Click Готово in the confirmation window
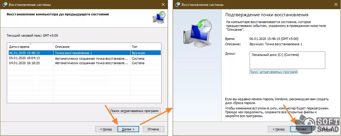The image size is (341, 136). coord(301,129)
